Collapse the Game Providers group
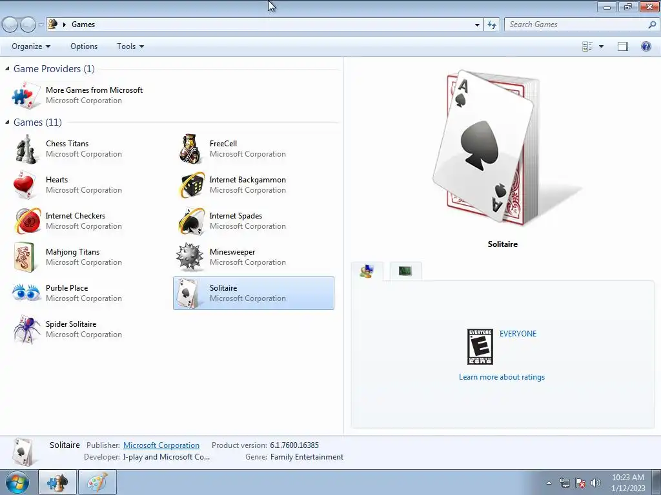Screen dimensions: 661x495 [7, 68]
